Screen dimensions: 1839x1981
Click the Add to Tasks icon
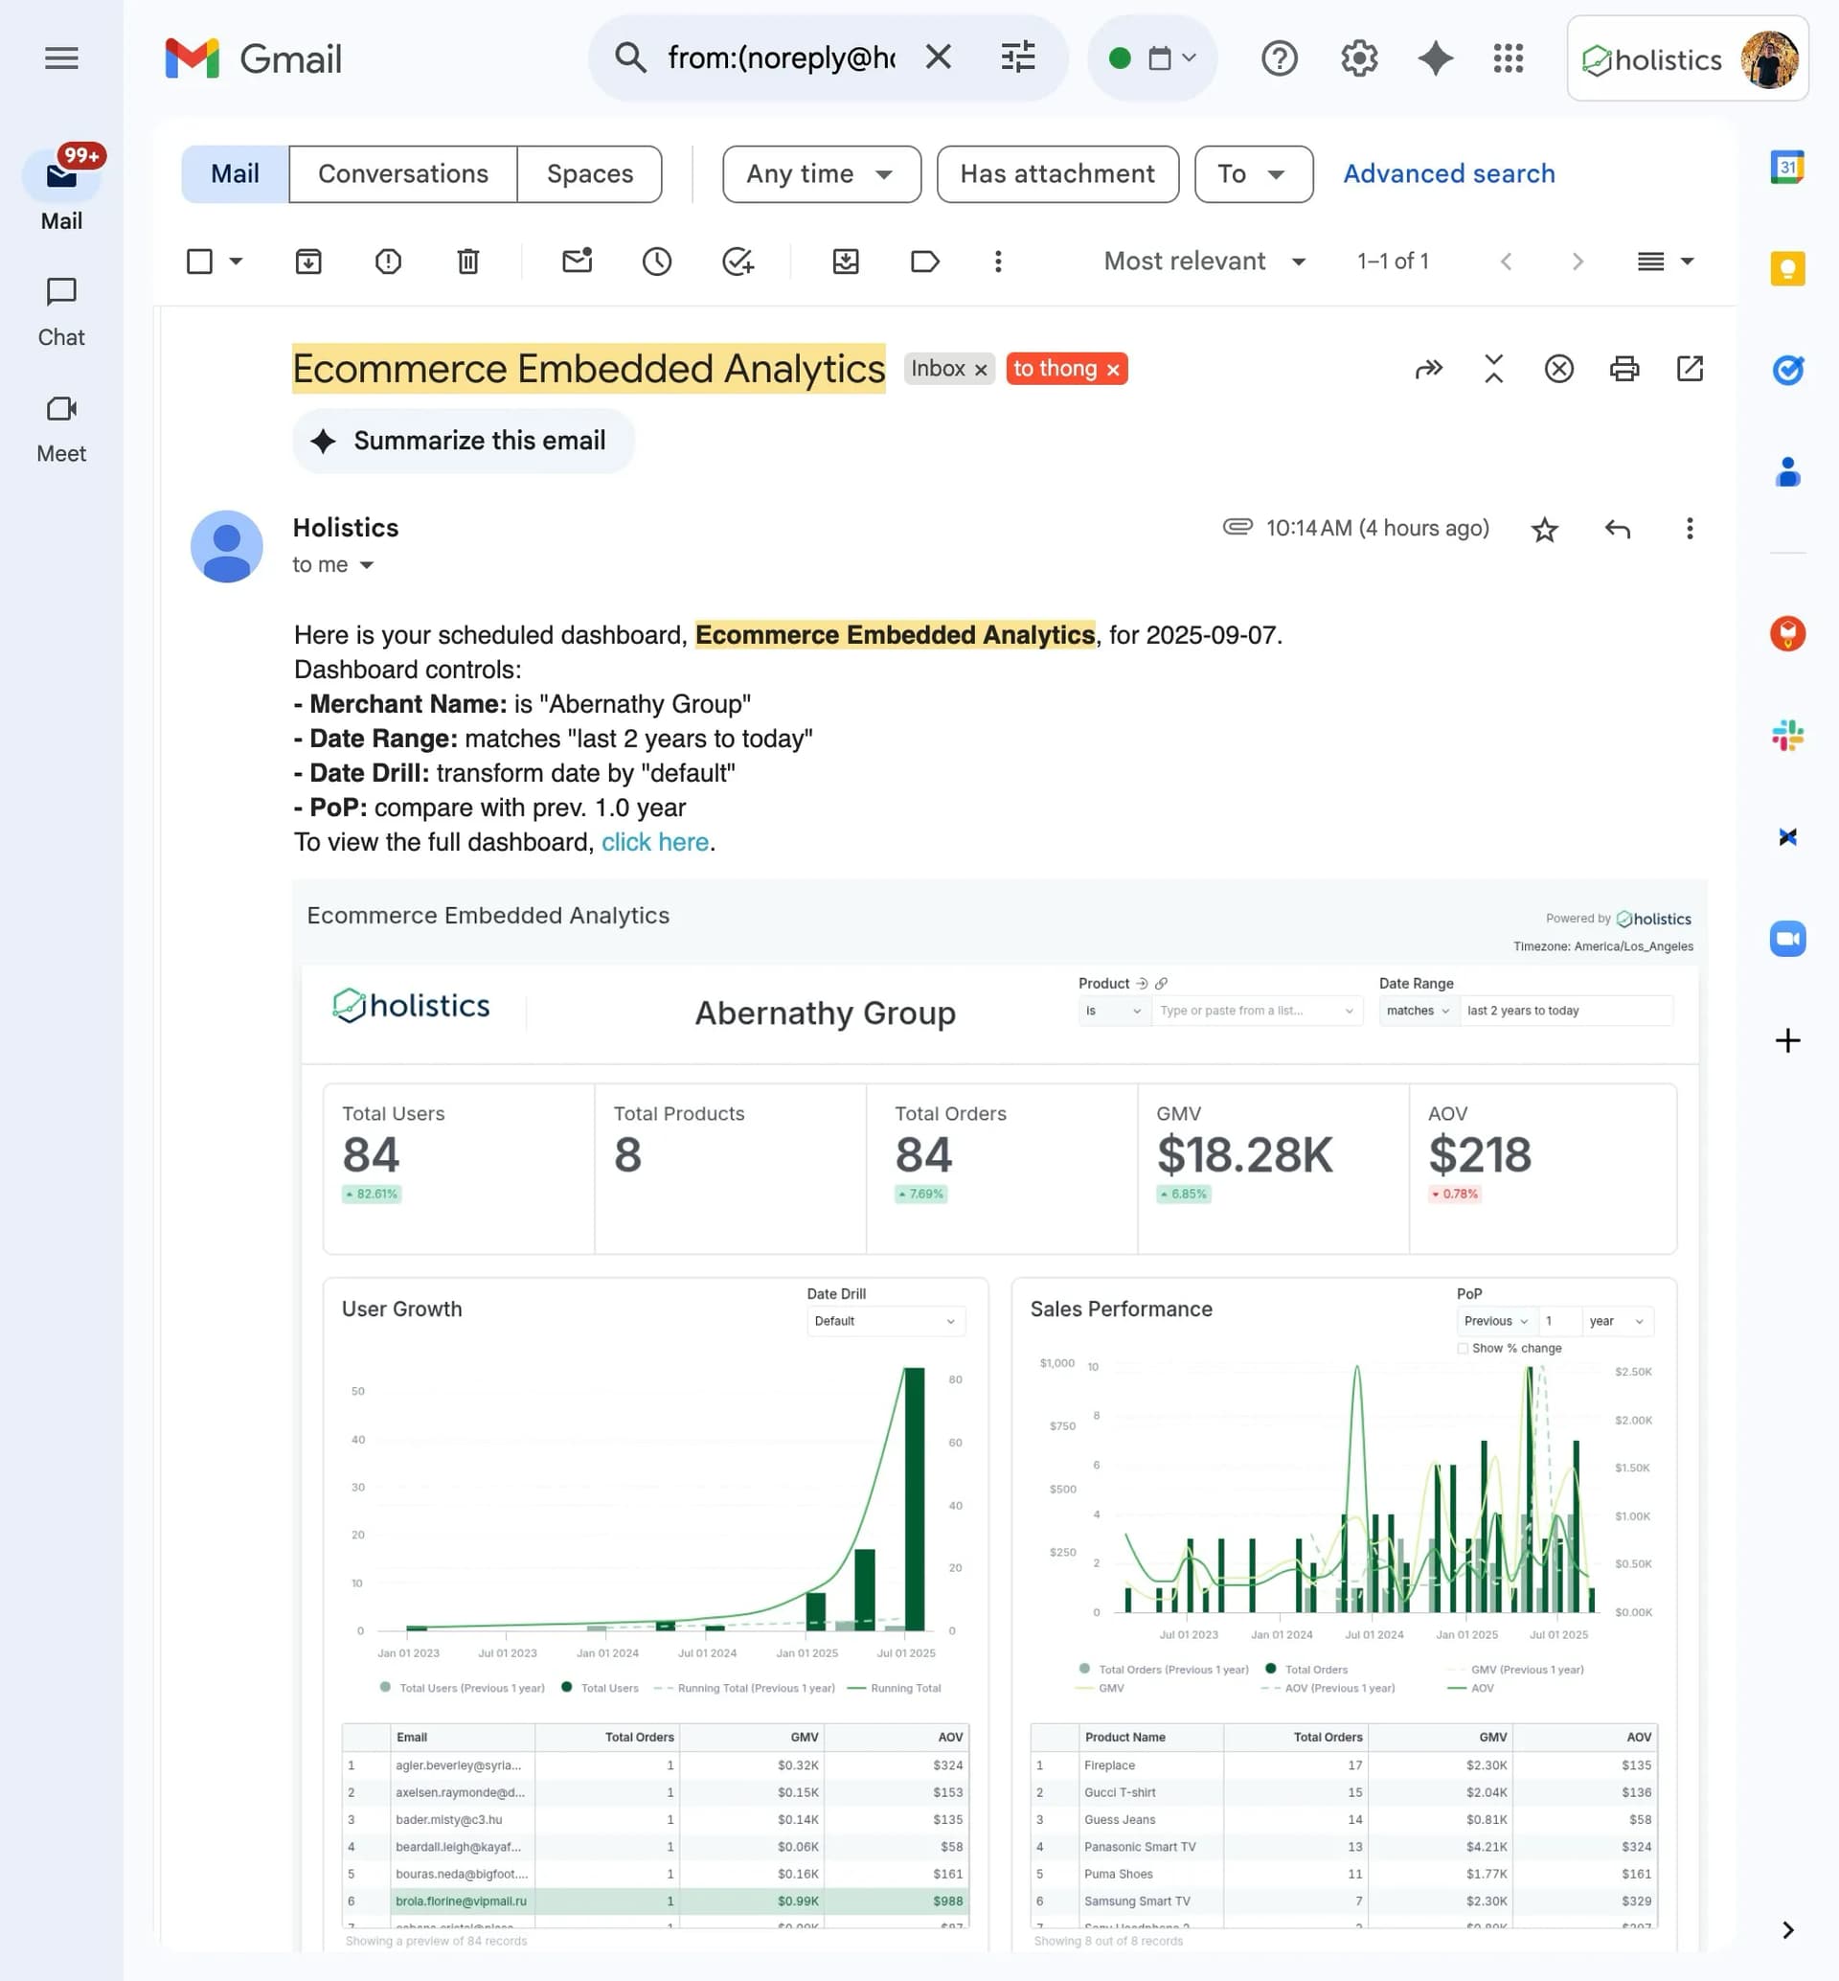click(738, 262)
